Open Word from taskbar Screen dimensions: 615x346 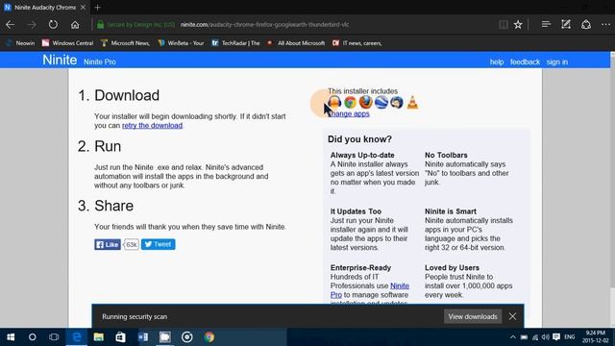pyautogui.click(x=143, y=337)
